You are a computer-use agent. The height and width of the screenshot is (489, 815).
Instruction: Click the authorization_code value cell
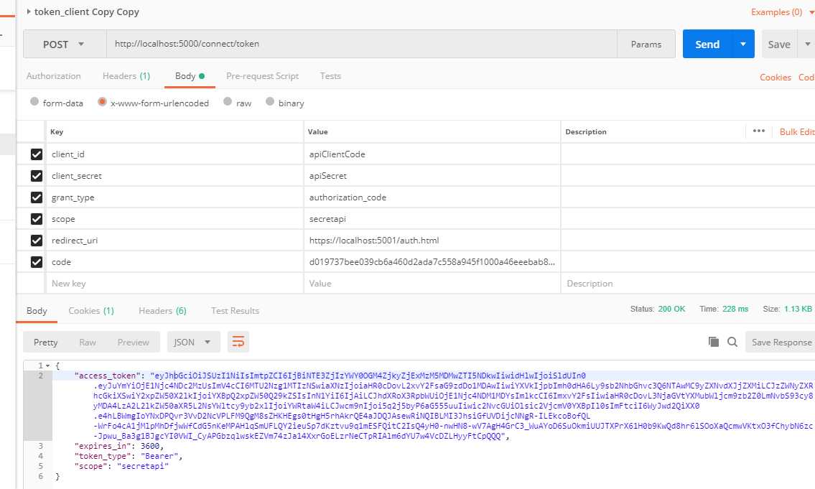pos(432,197)
